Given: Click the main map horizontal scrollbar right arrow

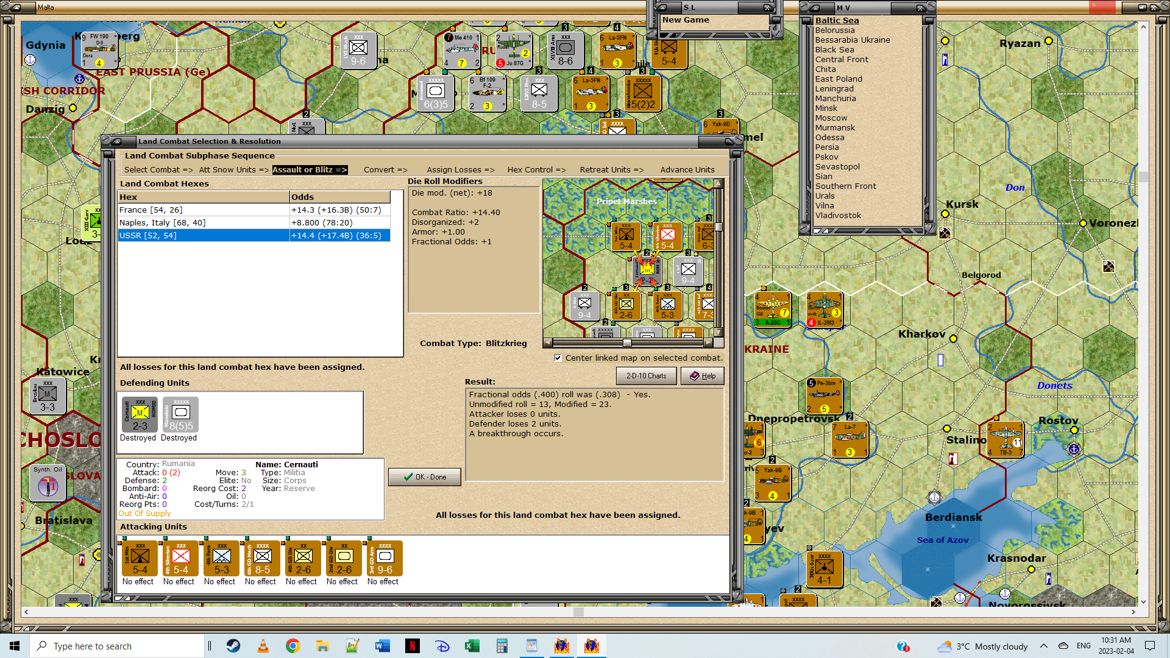Looking at the screenshot, I should pos(1133,612).
